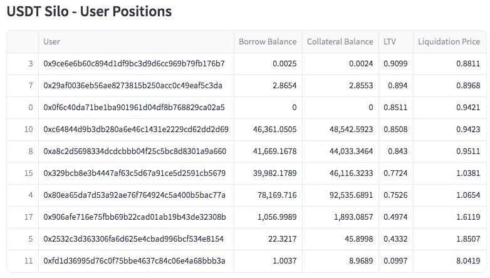
Task: Click the liquidation price 0.8811 cell
Action: click(467, 64)
